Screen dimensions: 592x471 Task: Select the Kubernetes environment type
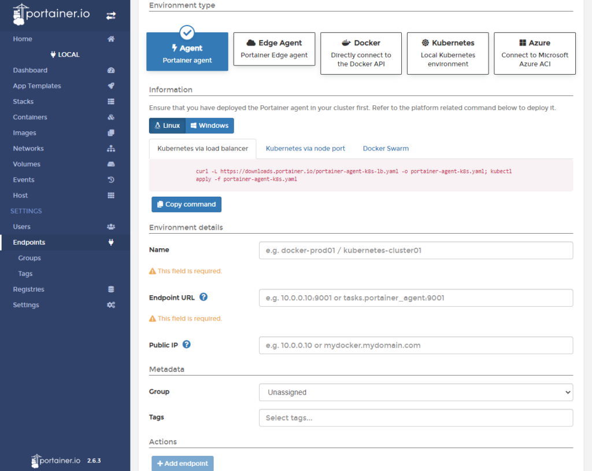448,53
